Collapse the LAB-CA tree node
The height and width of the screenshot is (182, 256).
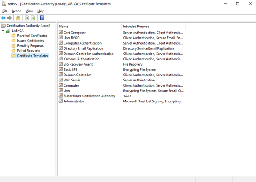[3, 31]
